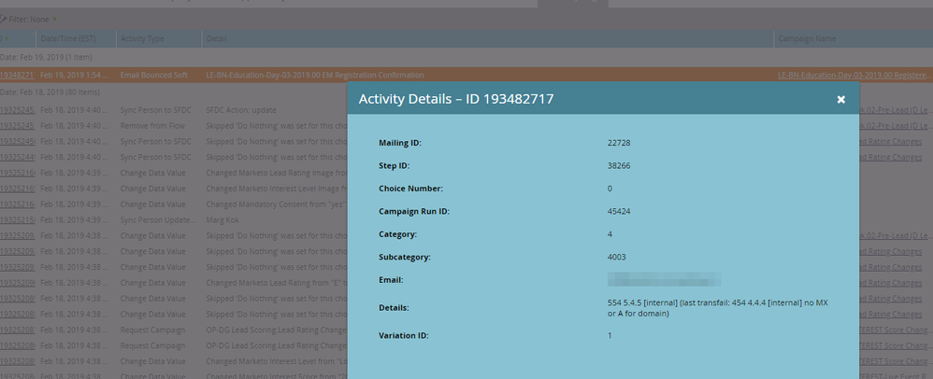Collapse the Feb 19, 2019 date group
The width and height of the screenshot is (933, 379).
46,57
